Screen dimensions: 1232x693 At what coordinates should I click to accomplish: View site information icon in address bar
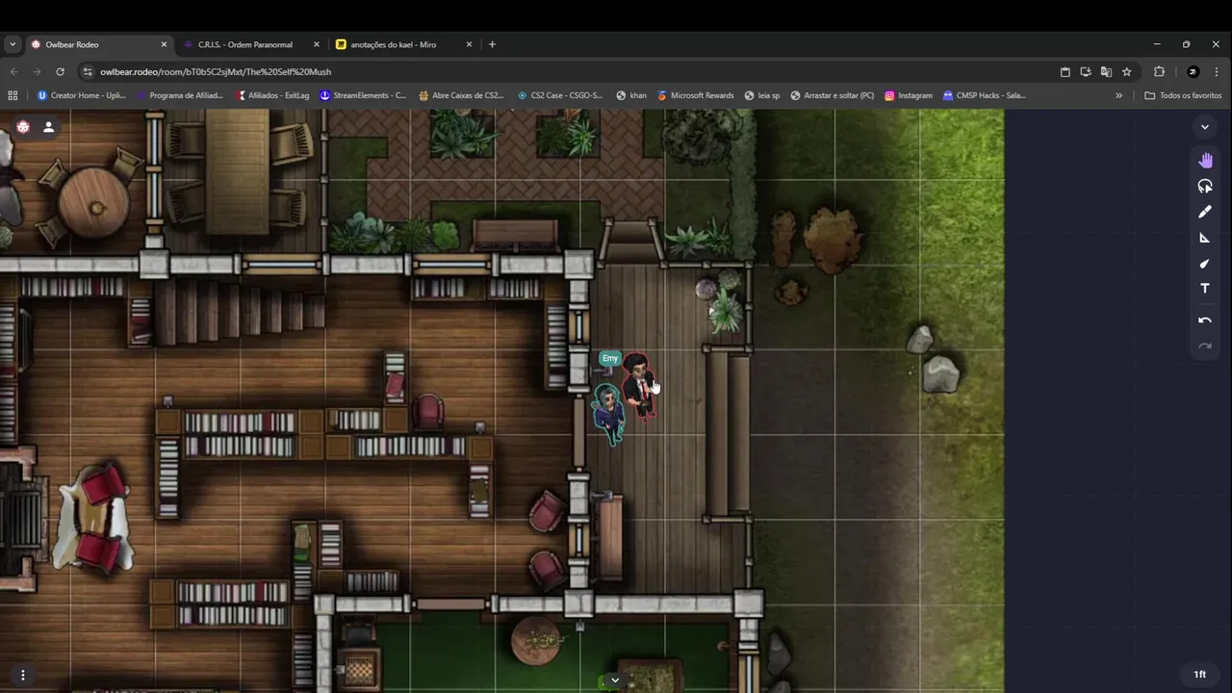(x=89, y=71)
